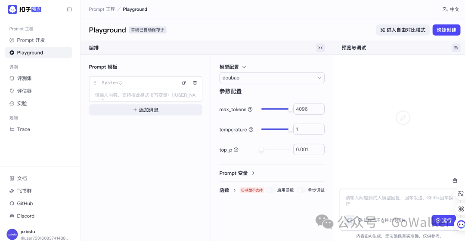Open GitHub link in the sidebar
The width and height of the screenshot is (465, 241).
(39, 203)
